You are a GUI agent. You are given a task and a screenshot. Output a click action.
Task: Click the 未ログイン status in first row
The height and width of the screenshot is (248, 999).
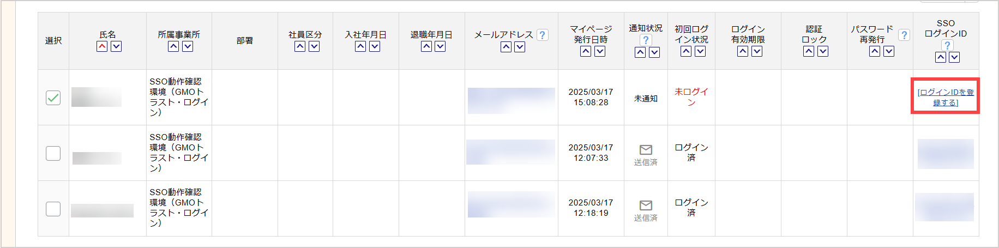coord(691,97)
